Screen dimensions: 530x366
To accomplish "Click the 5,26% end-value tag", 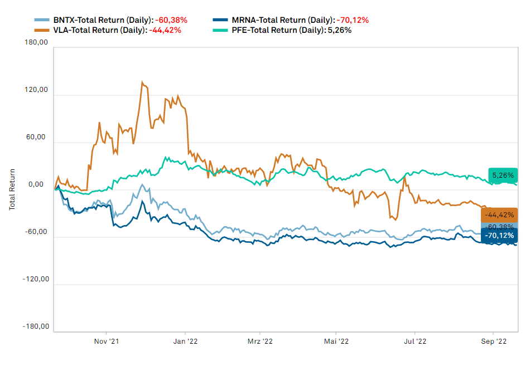I will click(x=503, y=175).
